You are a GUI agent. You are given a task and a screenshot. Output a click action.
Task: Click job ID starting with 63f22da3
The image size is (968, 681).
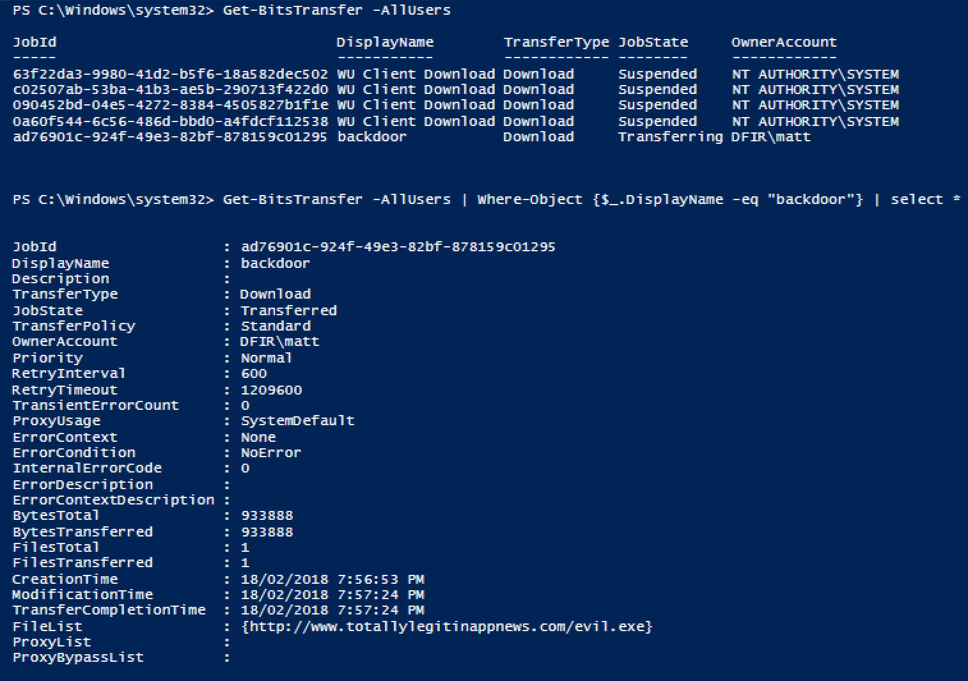[170, 74]
